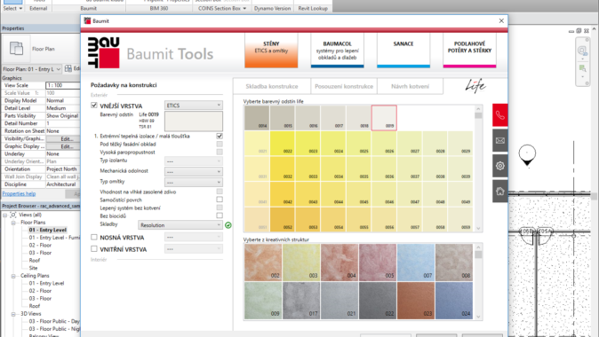Screen dimensions: 599x337
Task: Pick Life color swatch 0014
Action: pos(257,118)
